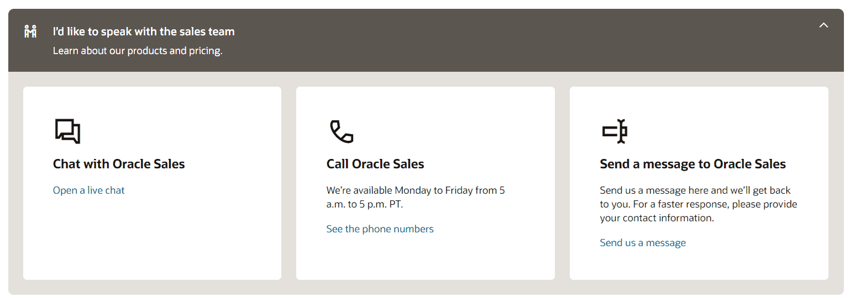Viewport: 850px width, 303px height.
Task: Open a live chat link
Action: pos(89,190)
